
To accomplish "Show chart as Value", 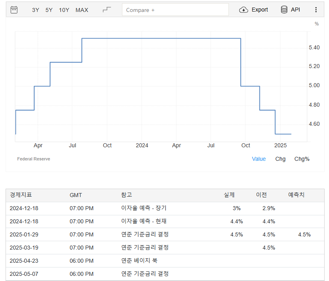I will pos(259,159).
